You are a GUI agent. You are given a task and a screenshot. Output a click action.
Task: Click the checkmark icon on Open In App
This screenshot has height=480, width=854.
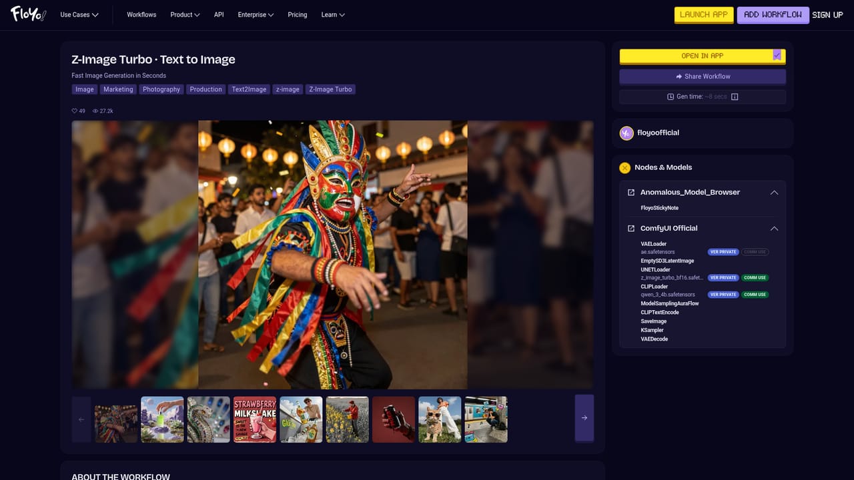[x=777, y=55]
